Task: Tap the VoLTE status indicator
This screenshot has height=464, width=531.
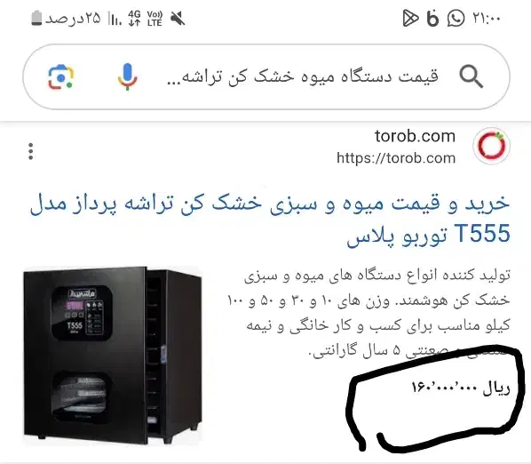Action: 155,19
